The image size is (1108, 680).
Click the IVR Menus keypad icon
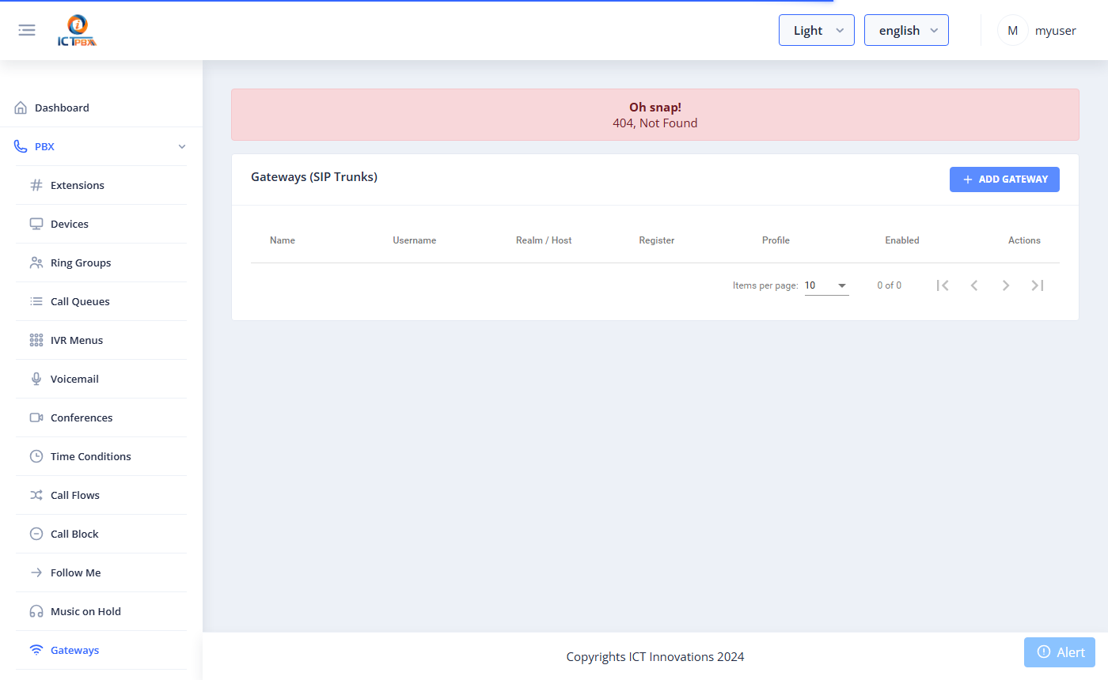click(x=36, y=340)
